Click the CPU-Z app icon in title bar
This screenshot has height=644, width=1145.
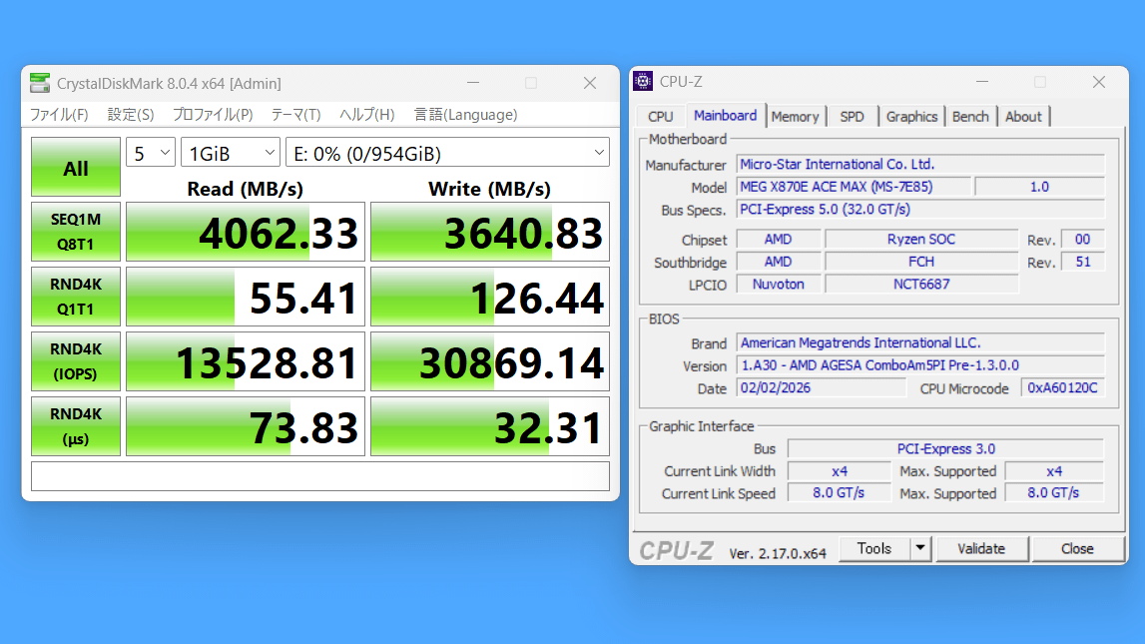644,82
